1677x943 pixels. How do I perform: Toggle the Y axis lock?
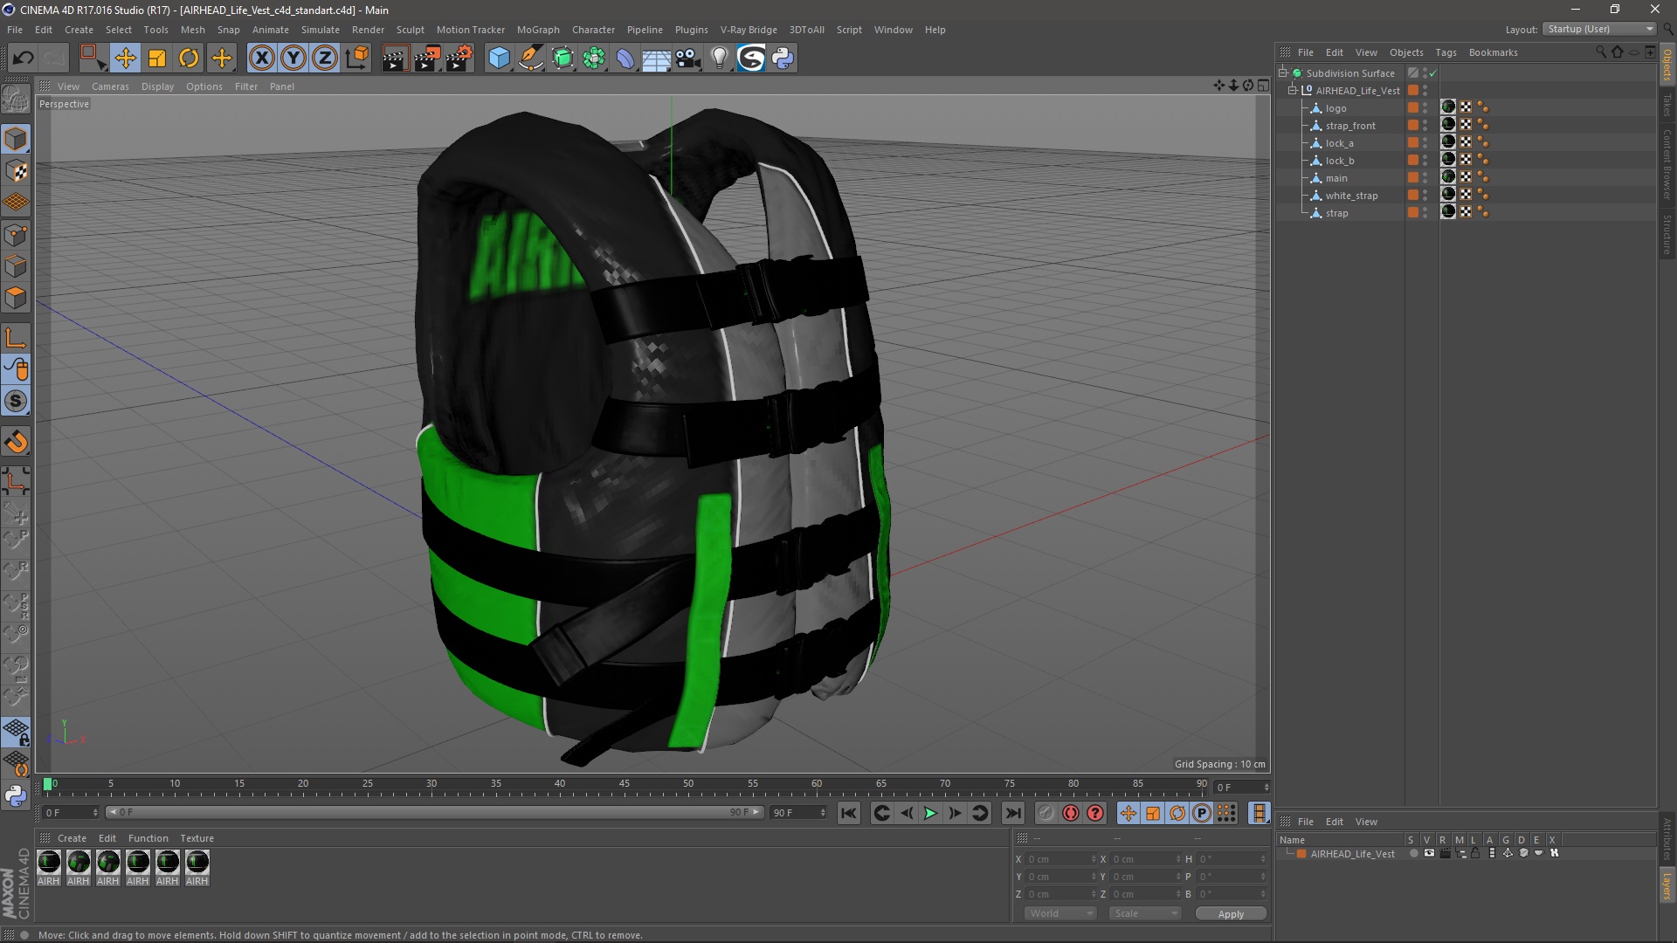click(293, 59)
